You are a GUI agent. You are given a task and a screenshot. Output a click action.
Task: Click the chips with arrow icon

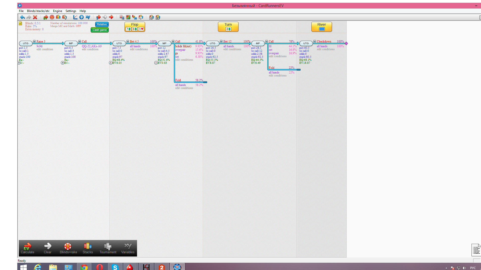141,17
